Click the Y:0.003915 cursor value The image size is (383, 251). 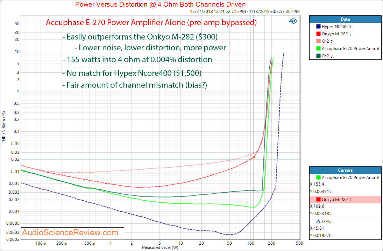(321, 192)
